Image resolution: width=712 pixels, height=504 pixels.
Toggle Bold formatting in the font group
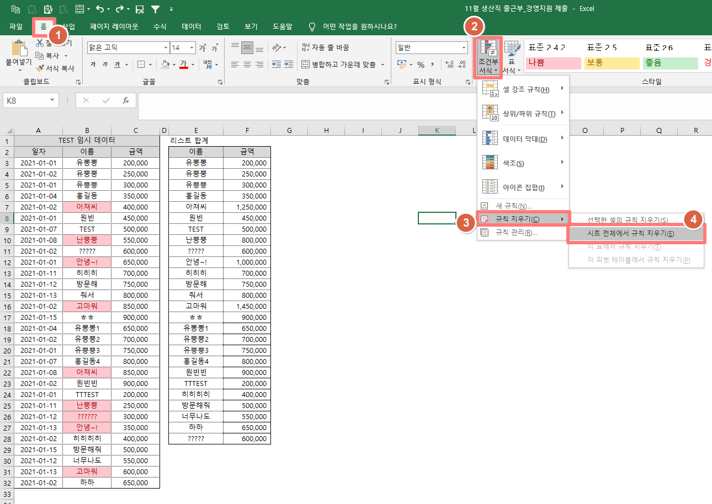pyautogui.click(x=93, y=65)
